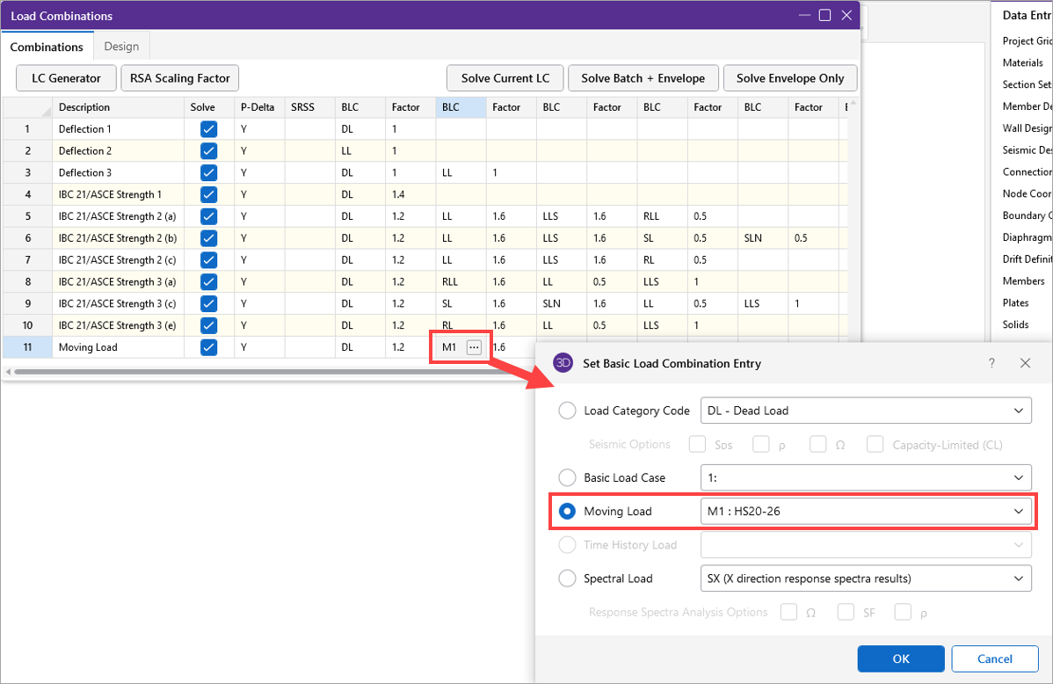
Task: Open the Moving Load M1 : HS20-26 dropdown
Action: [865, 511]
